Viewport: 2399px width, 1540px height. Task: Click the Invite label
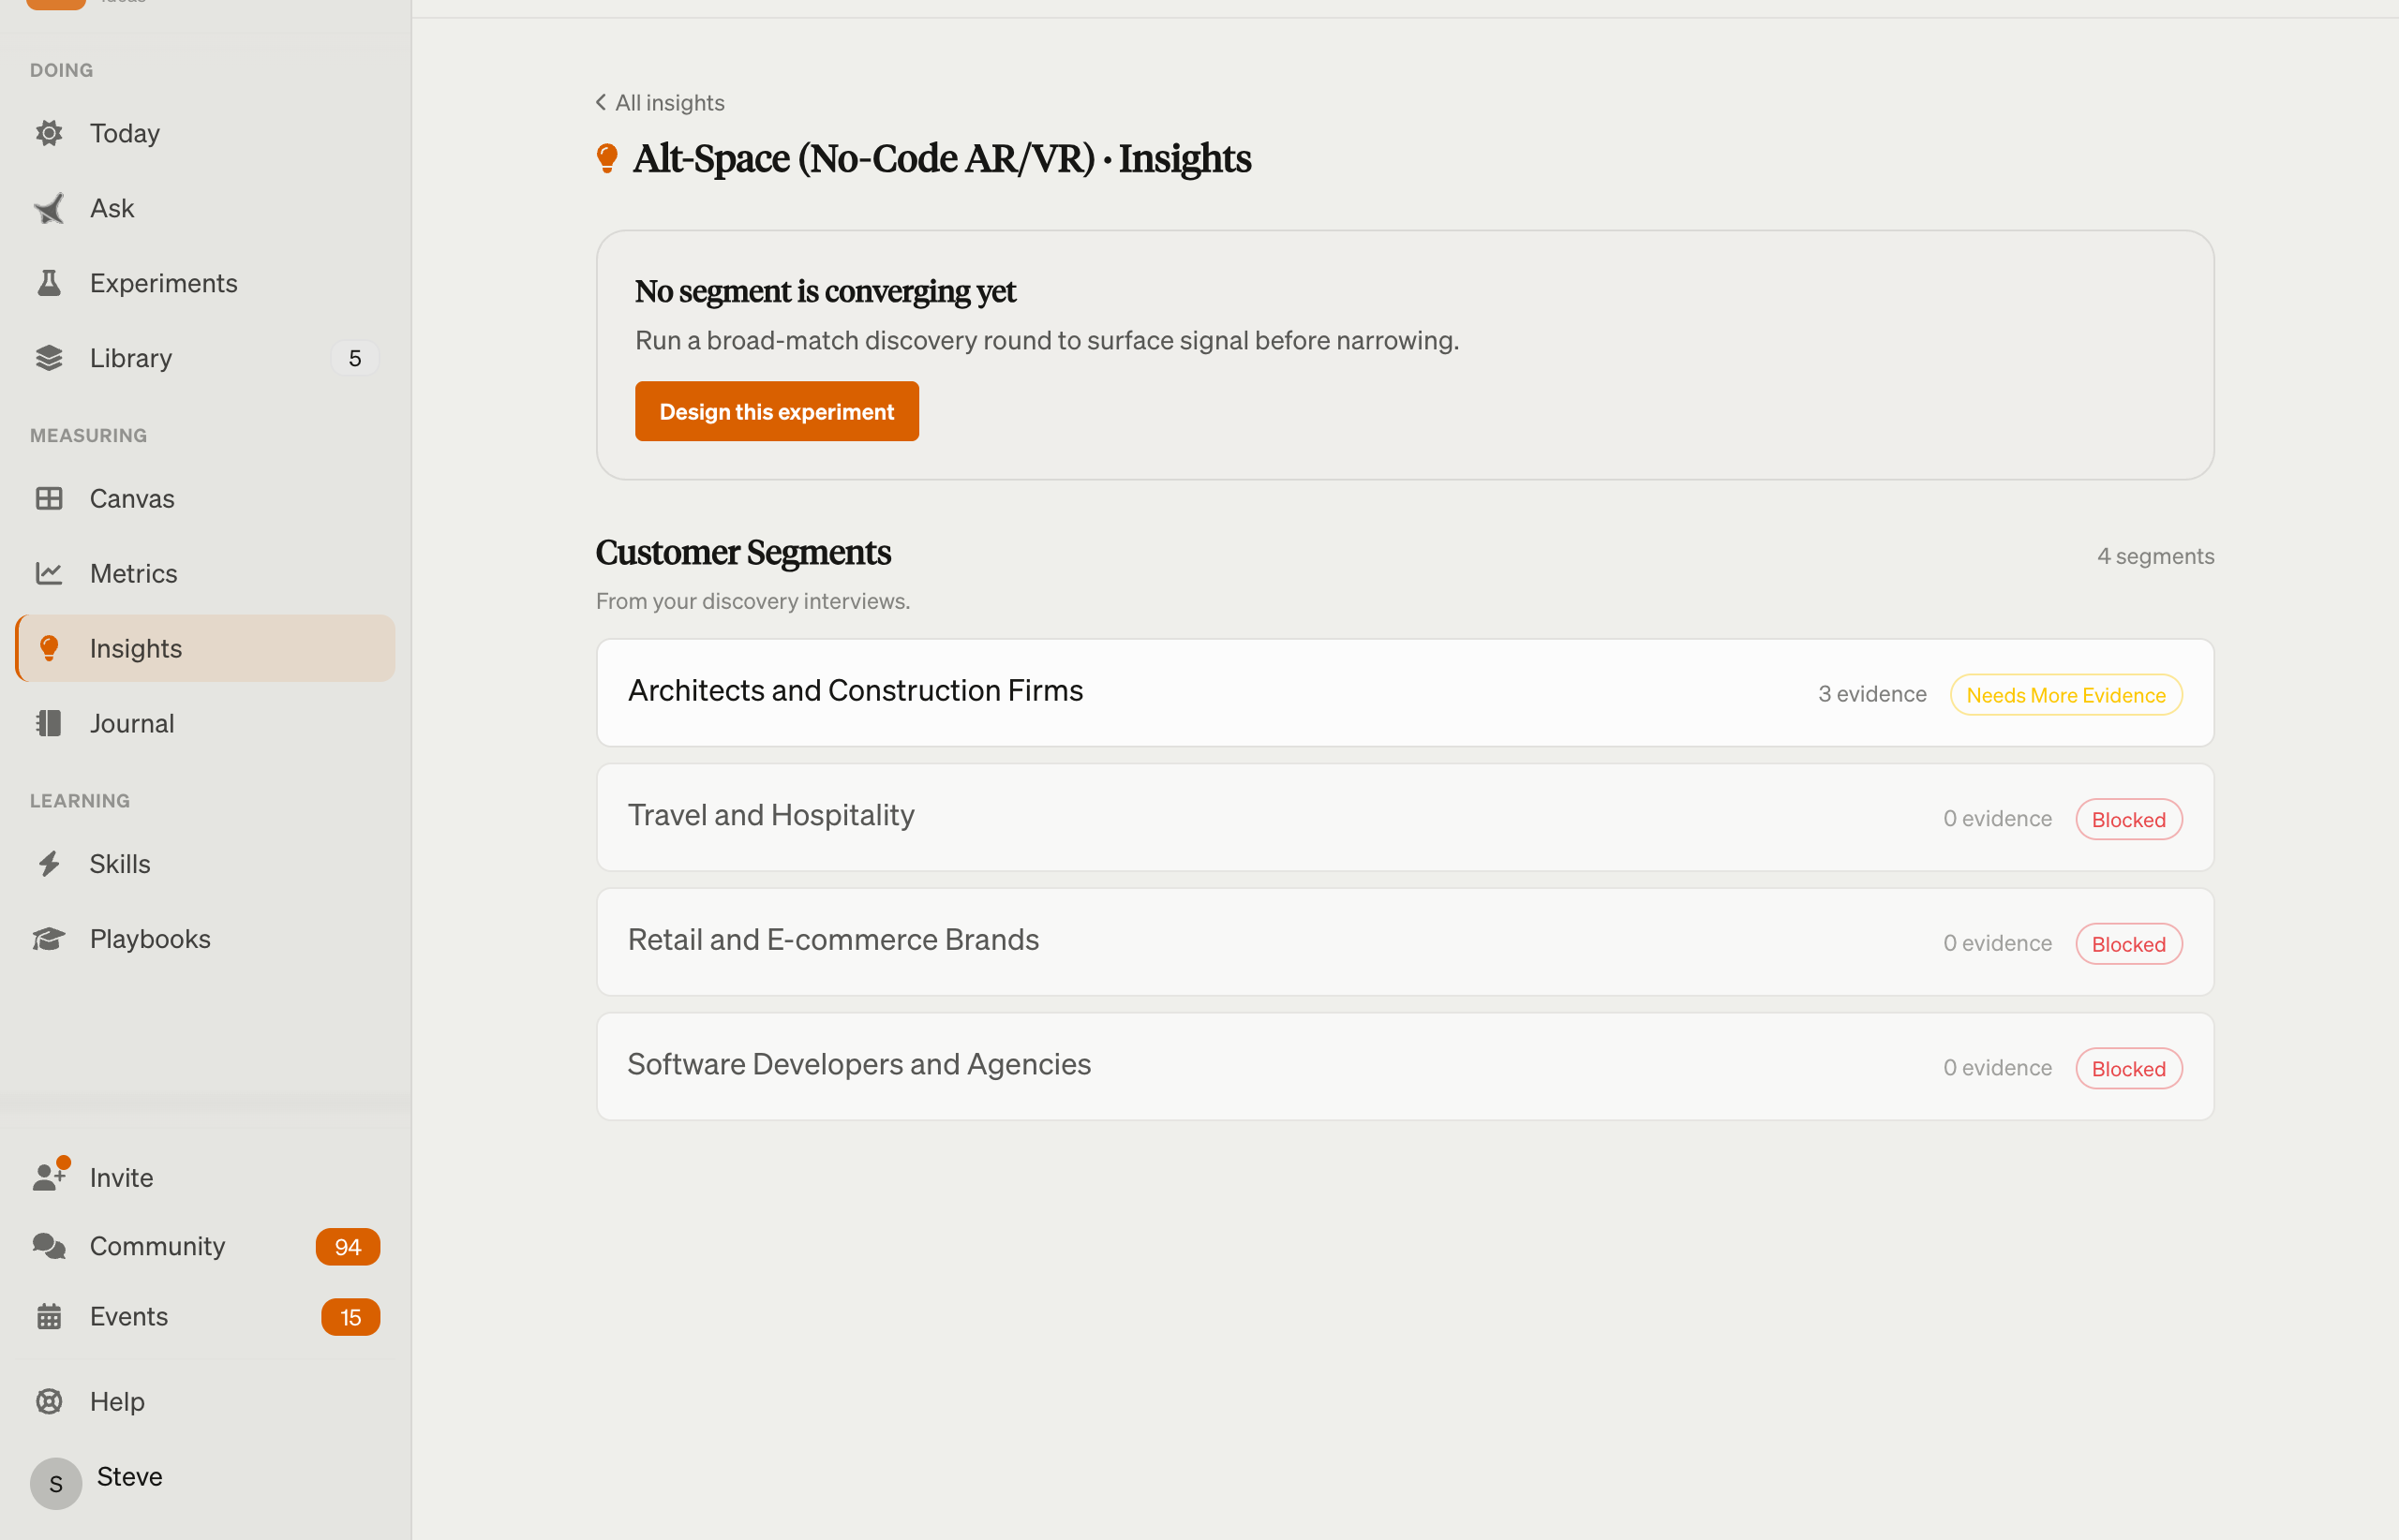(121, 1177)
